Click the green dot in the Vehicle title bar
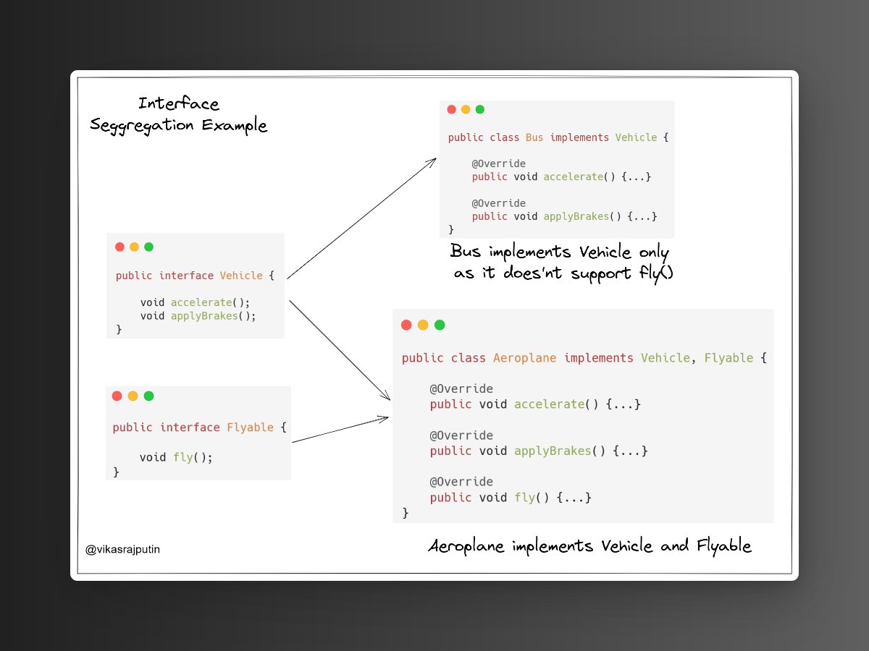This screenshot has height=651, width=869. pos(148,247)
